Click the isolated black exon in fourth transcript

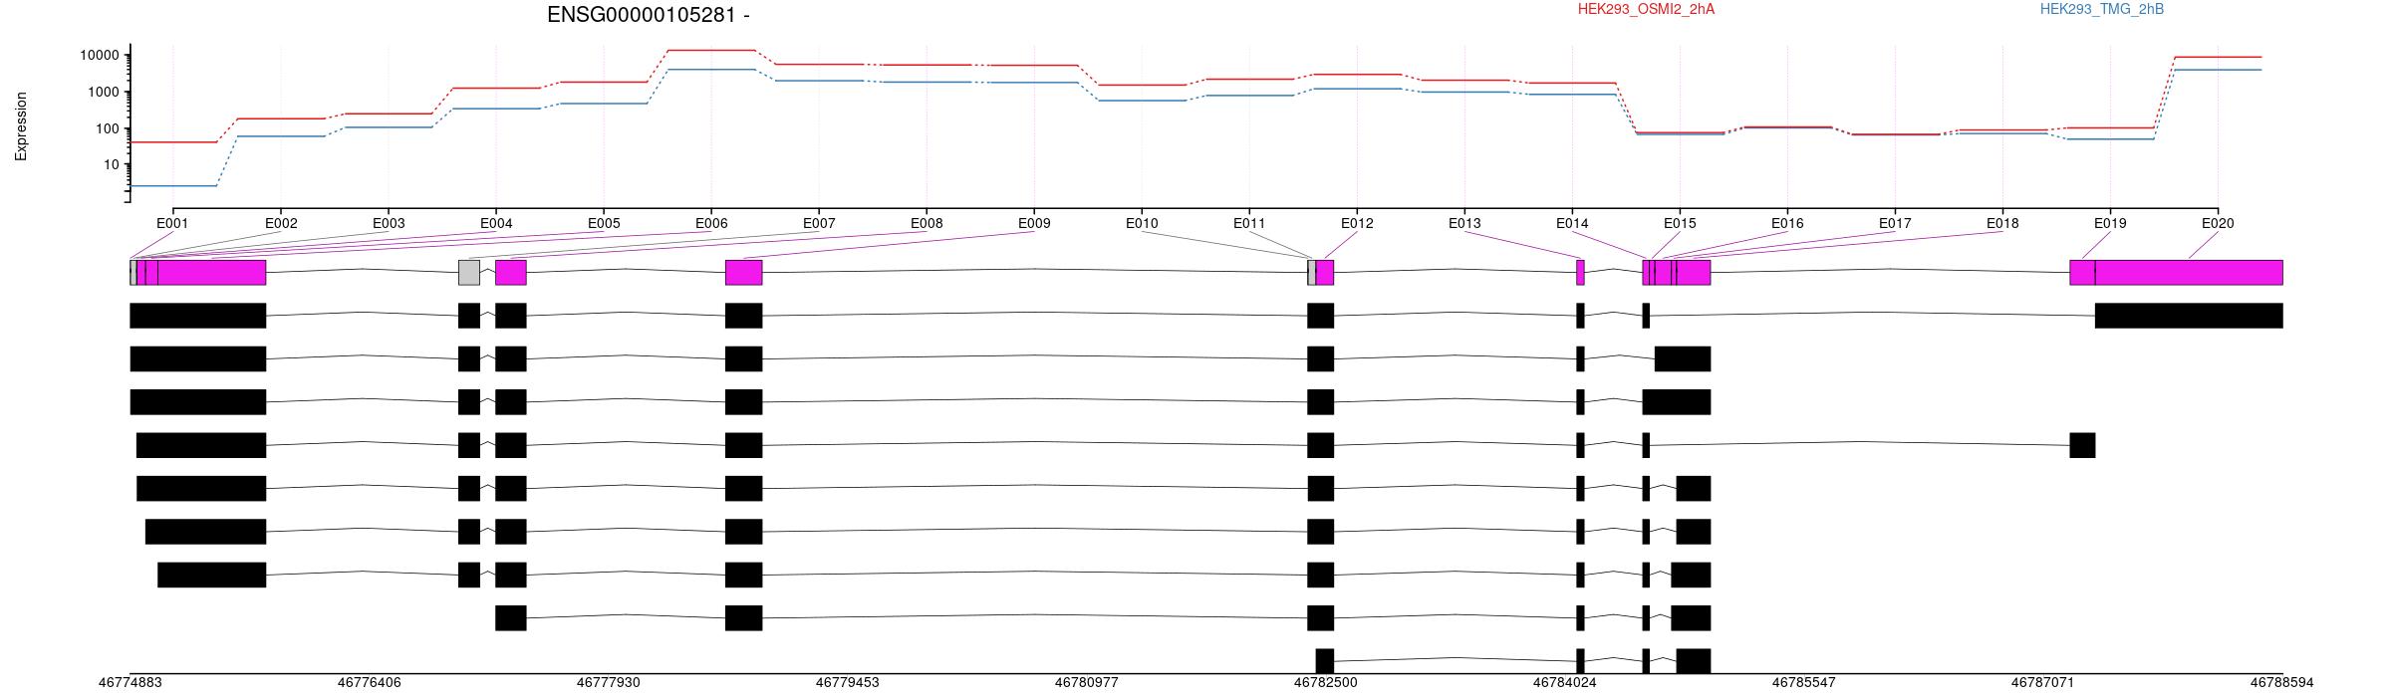click(x=2082, y=445)
